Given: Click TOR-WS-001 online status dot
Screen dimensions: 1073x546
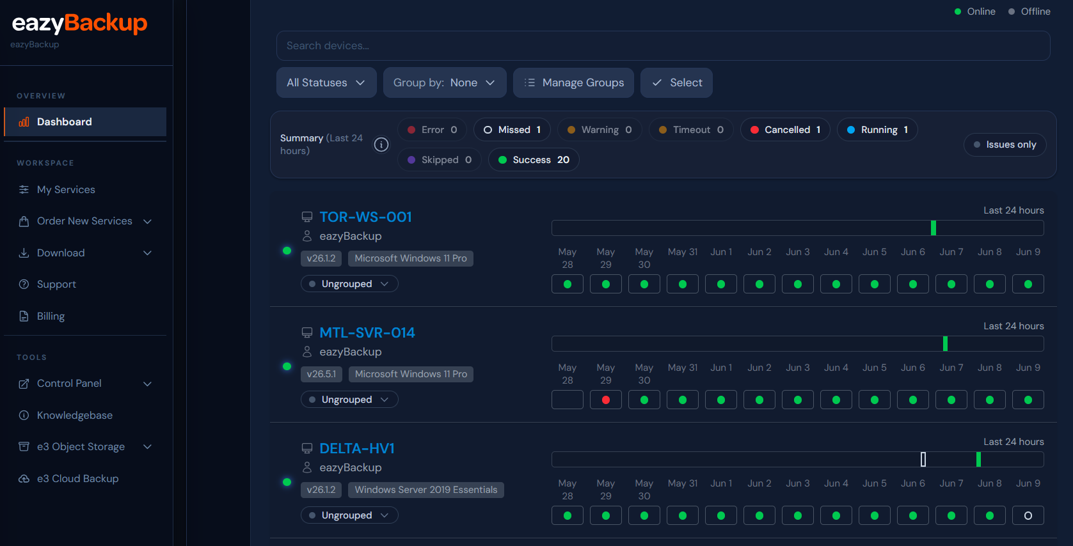Looking at the screenshot, I should click(x=287, y=251).
